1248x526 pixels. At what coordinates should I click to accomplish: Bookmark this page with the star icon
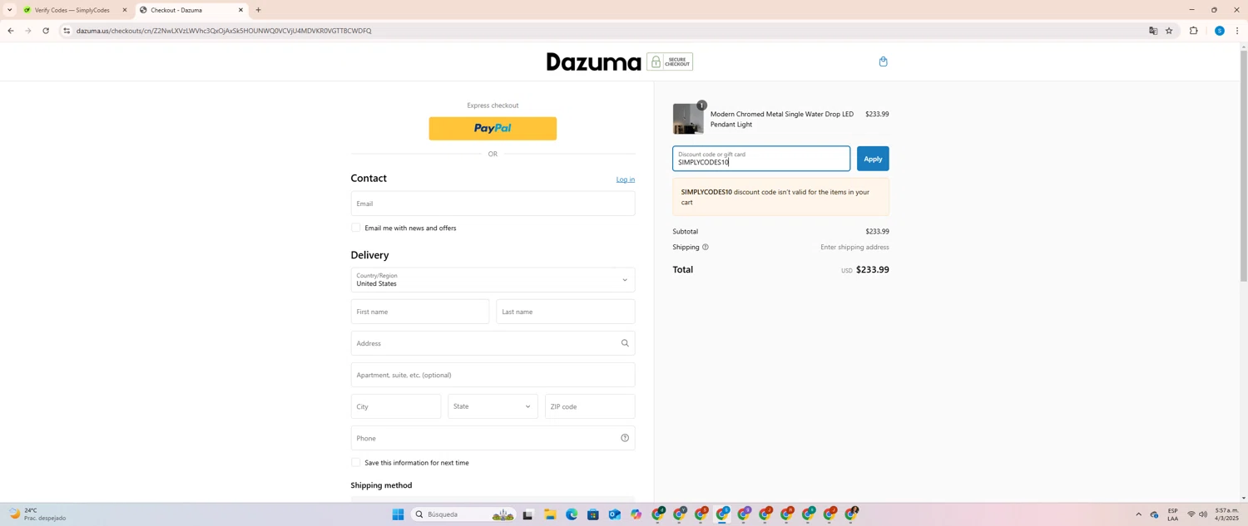coord(1169,31)
